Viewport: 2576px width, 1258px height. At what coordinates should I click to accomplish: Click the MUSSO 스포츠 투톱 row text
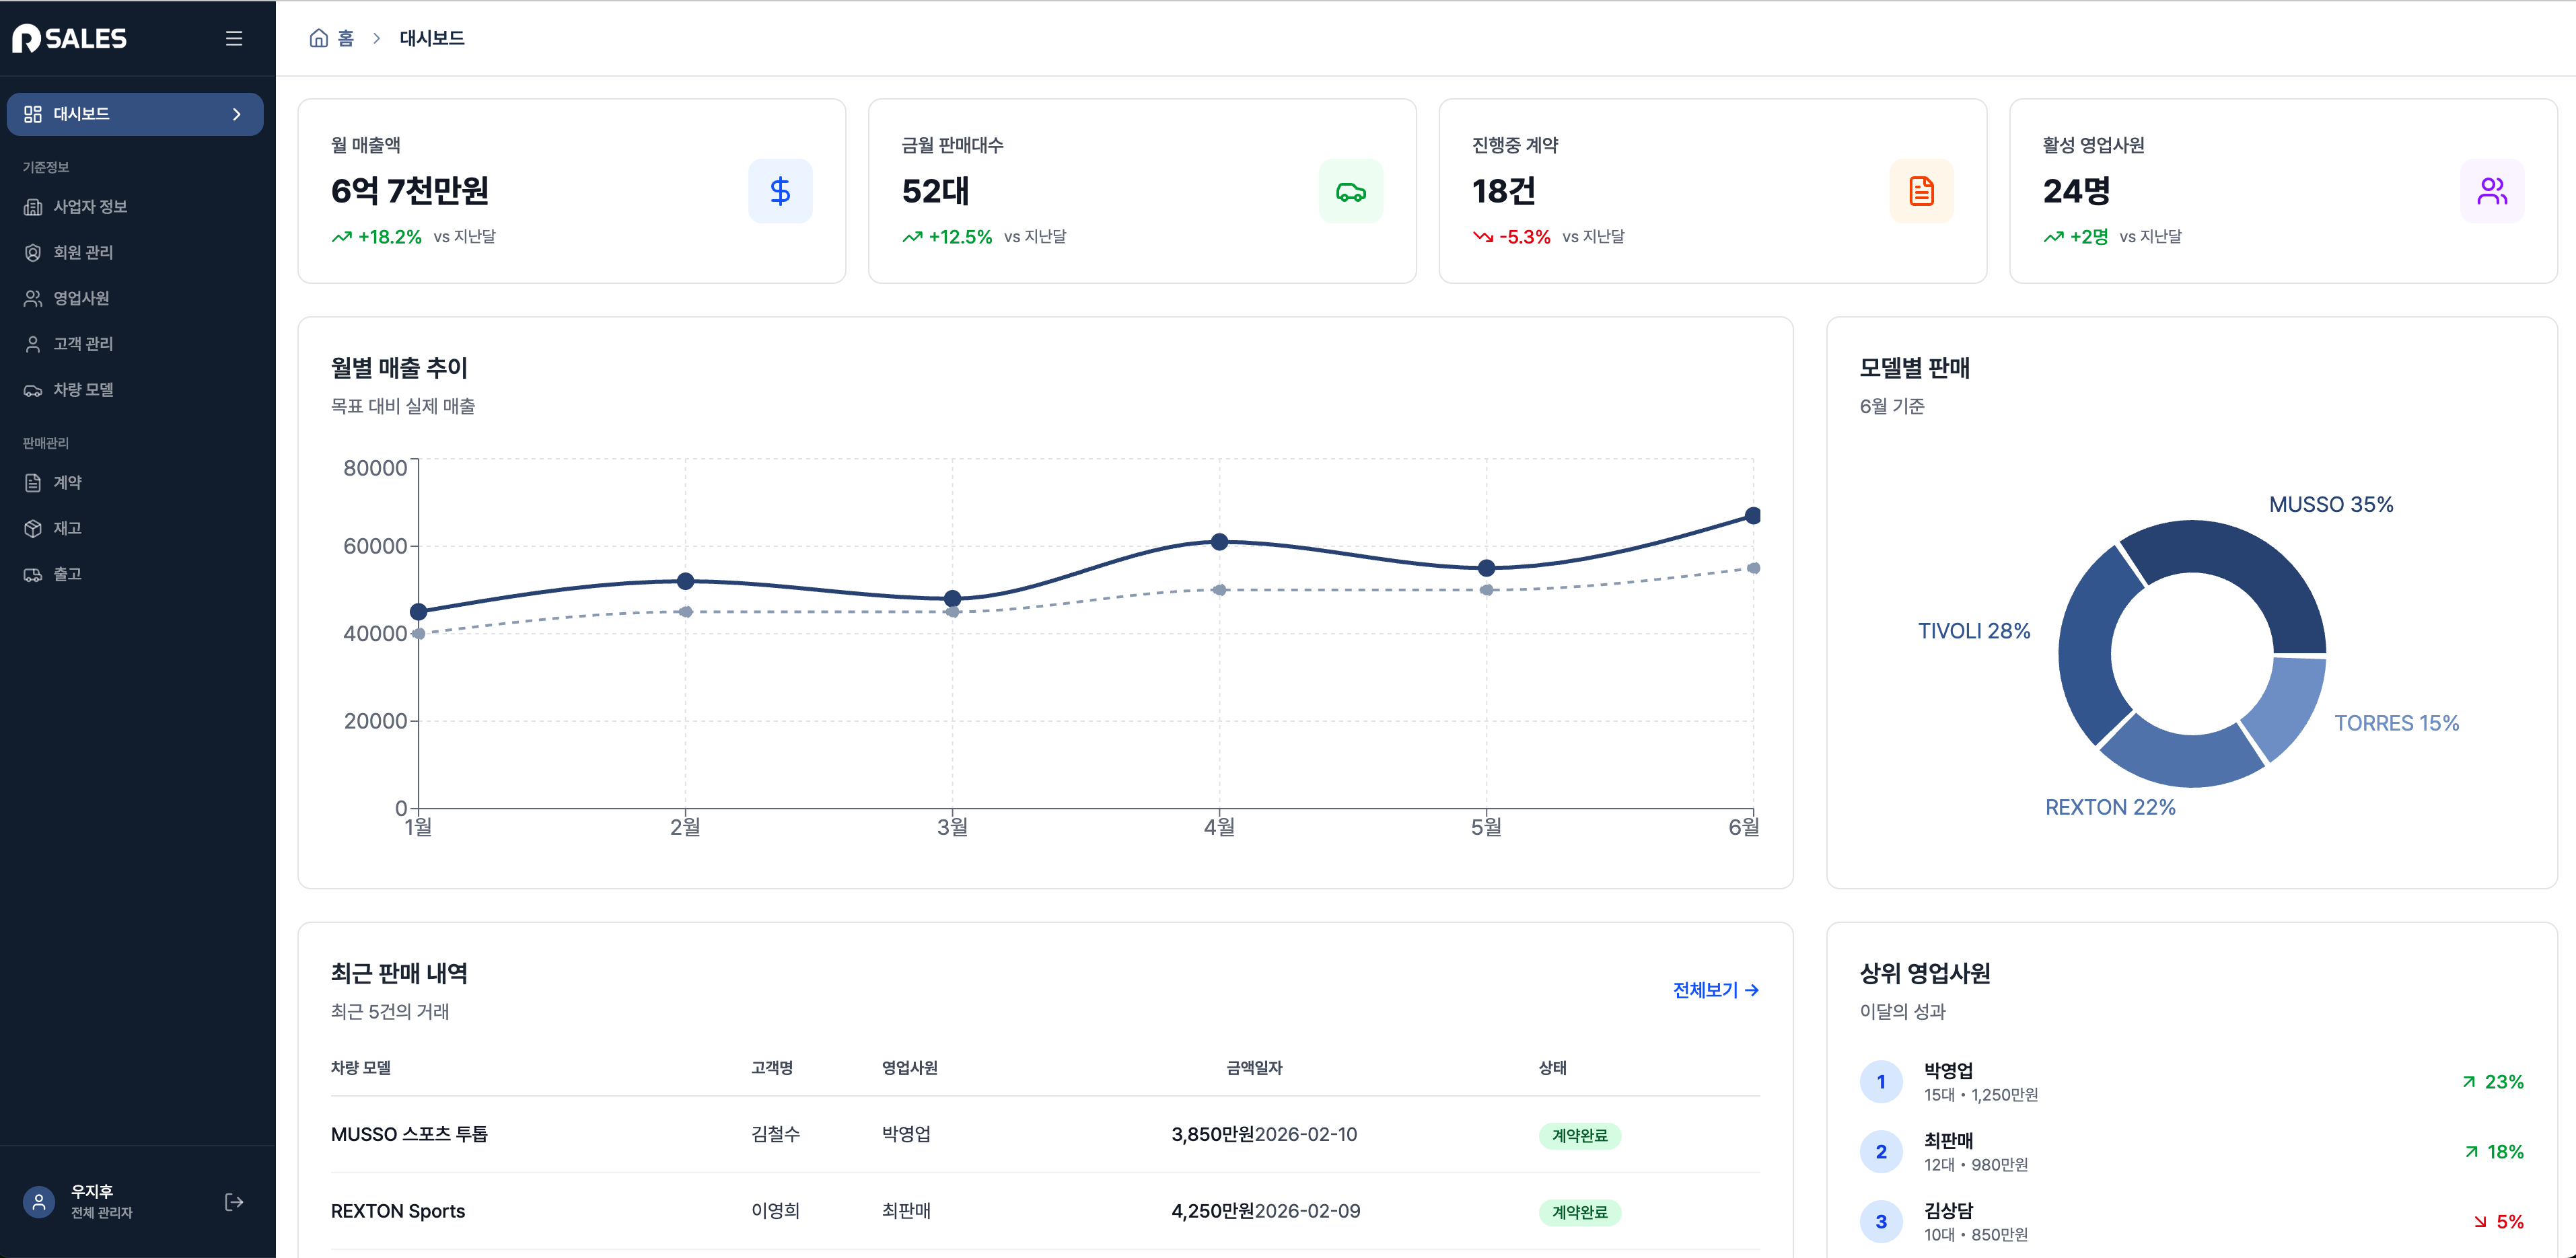pyautogui.click(x=409, y=1134)
